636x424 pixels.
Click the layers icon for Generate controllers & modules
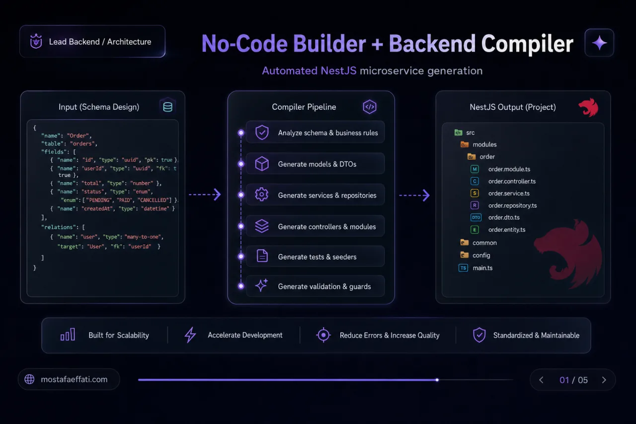tap(262, 226)
